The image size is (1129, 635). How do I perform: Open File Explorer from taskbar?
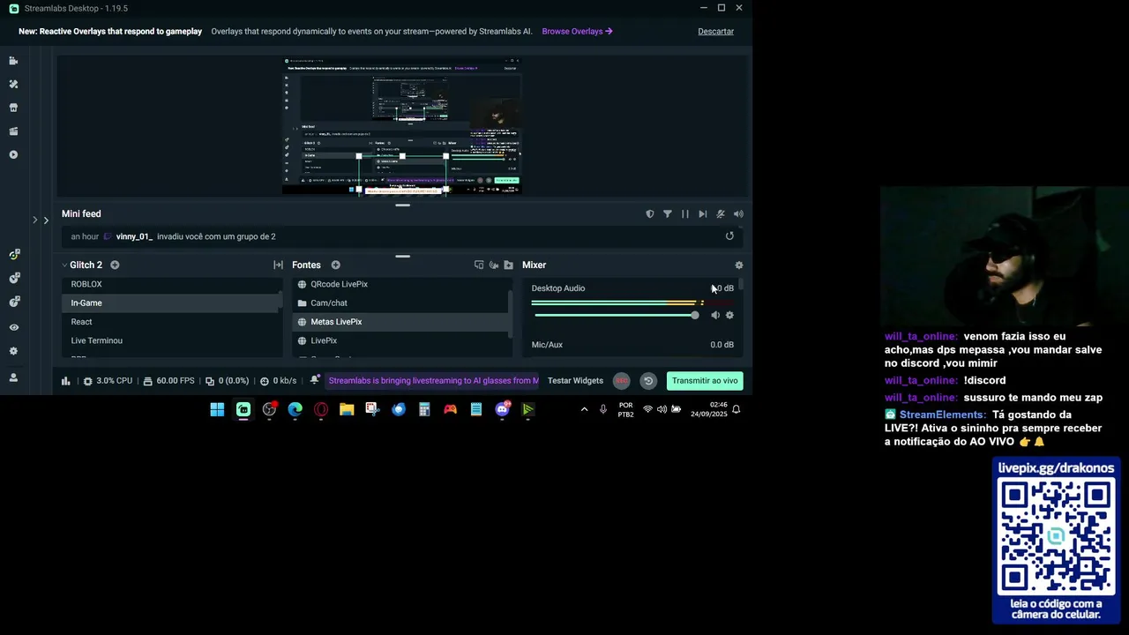[x=347, y=409]
